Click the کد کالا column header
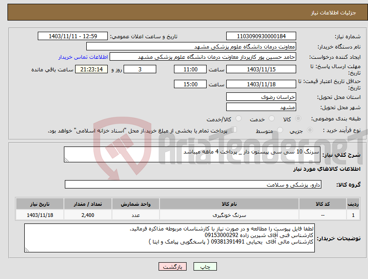Screen dimensions: 368x279 [x=323, y=204]
